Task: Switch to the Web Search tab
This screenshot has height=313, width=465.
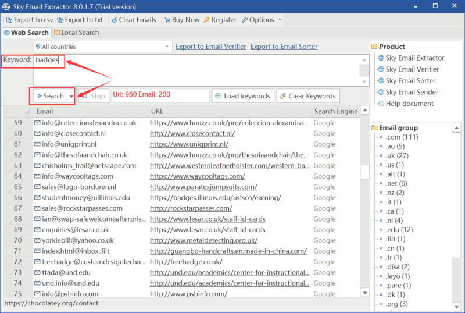Action: pyautogui.click(x=26, y=33)
